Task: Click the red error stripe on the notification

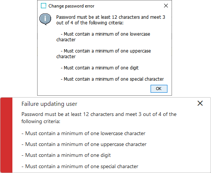Action: pyautogui.click(x=6, y=135)
